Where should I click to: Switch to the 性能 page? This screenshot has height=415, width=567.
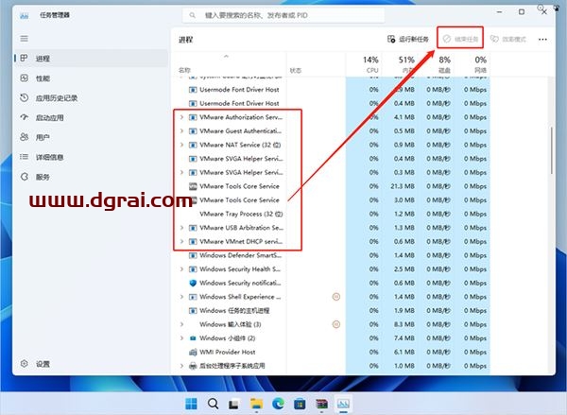[91, 78]
